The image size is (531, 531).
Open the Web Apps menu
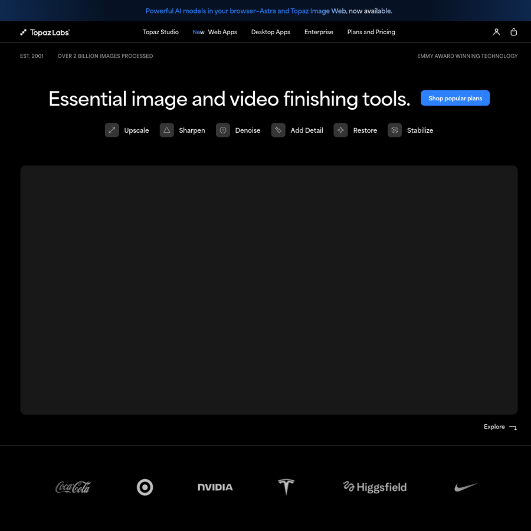pyautogui.click(x=222, y=32)
